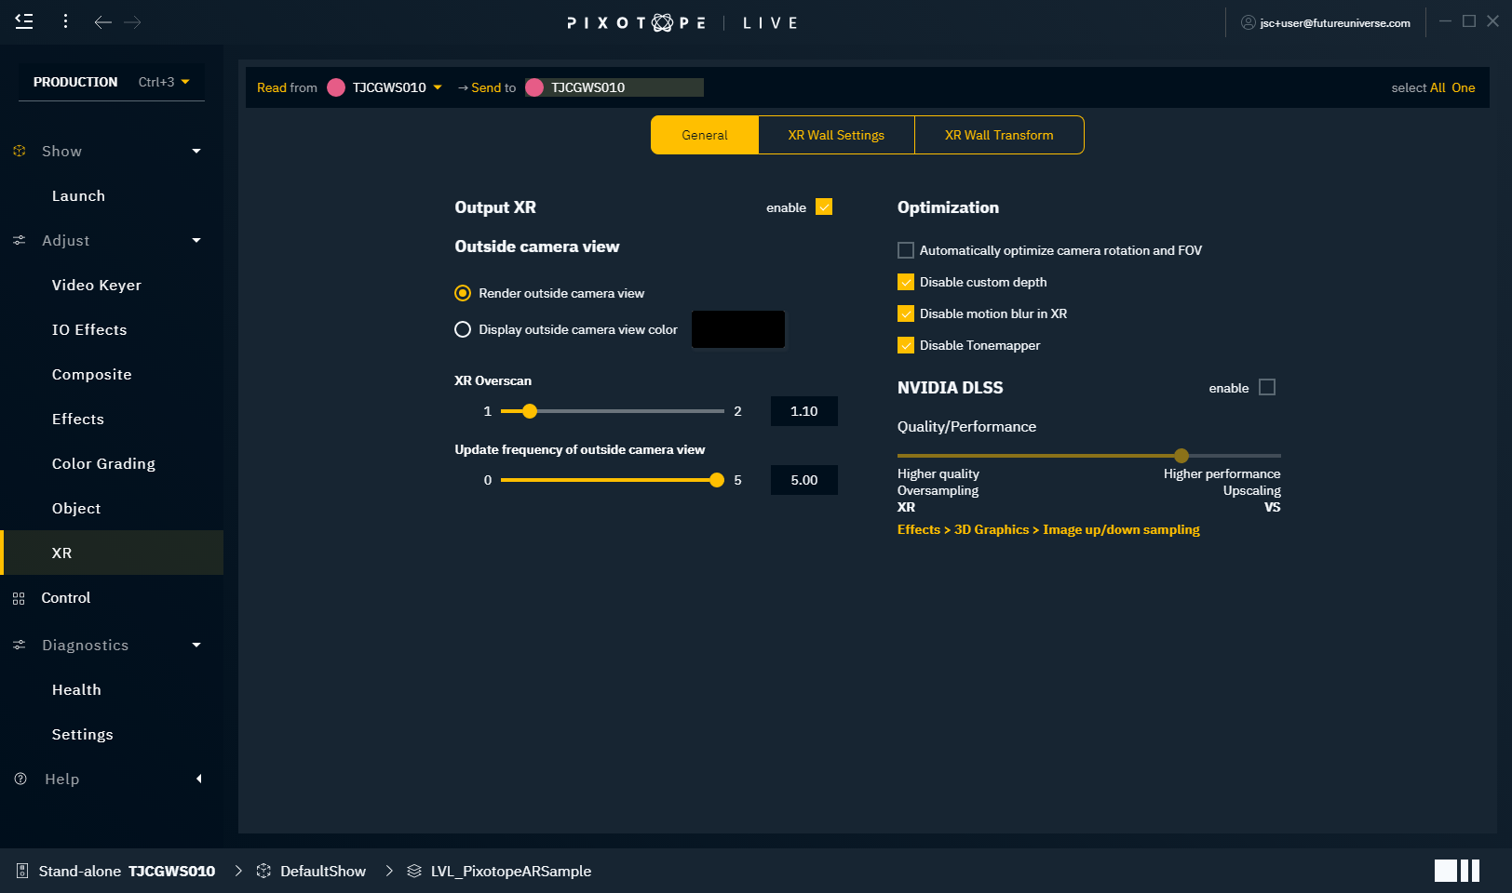Click the user email jsc+user@futureuniverse.com
The width and height of the screenshot is (1512, 893).
click(1335, 23)
